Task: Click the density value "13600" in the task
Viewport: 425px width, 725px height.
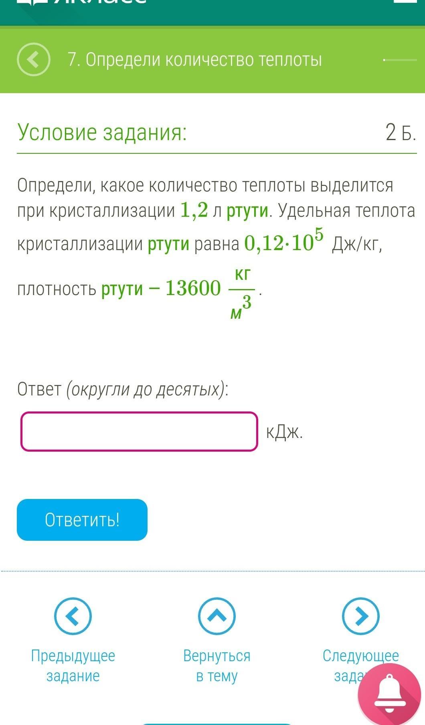Action: click(x=193, y=288)
